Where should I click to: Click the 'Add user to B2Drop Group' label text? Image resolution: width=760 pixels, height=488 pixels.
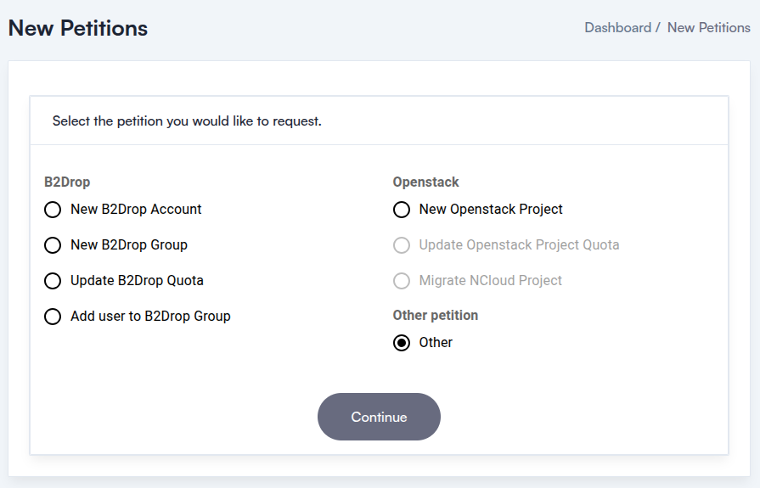click(x=150, y=316)
